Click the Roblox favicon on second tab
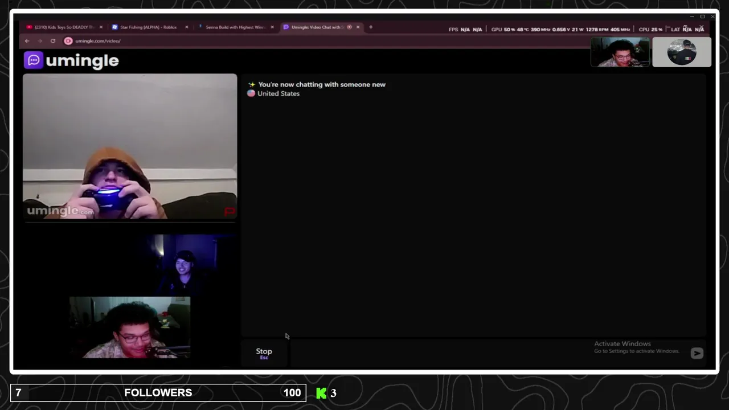 point(114,27)
